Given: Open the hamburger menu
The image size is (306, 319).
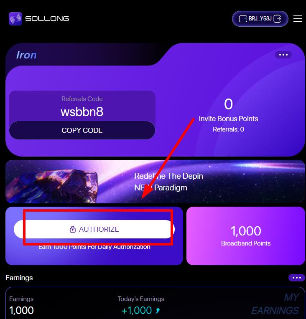Looking at the screenshot, I should (x=298, y=19).
